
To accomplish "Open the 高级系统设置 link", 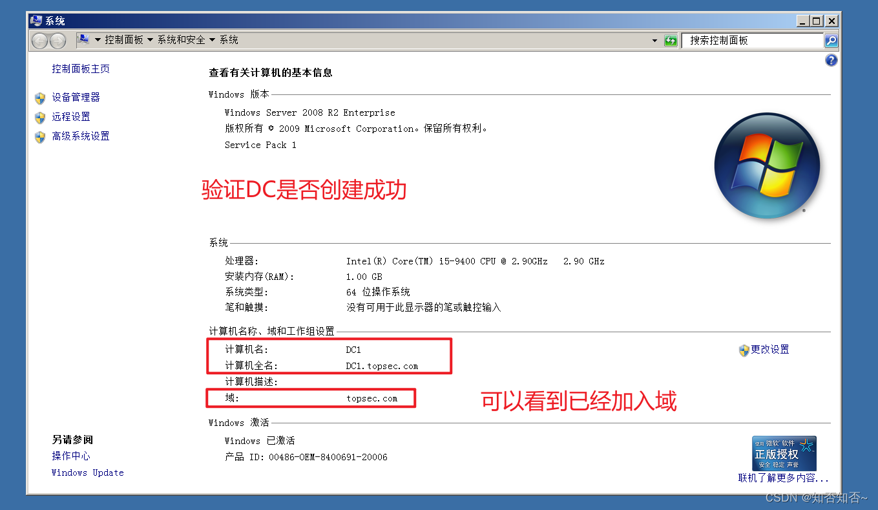I will pyautogui.click(x=81, y=136).
